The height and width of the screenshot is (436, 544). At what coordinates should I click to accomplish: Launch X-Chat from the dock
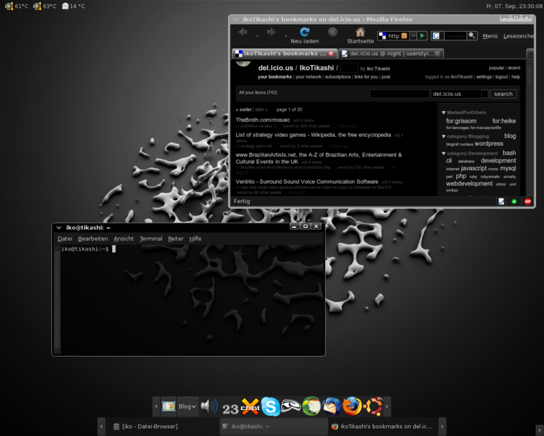pos(250,406)
